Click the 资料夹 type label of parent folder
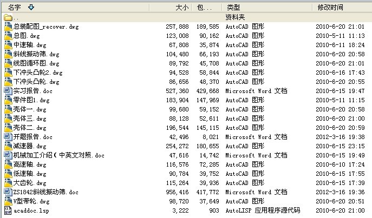Screen dimensions: 372x218 pyautogui.click(x=235, y=17)
